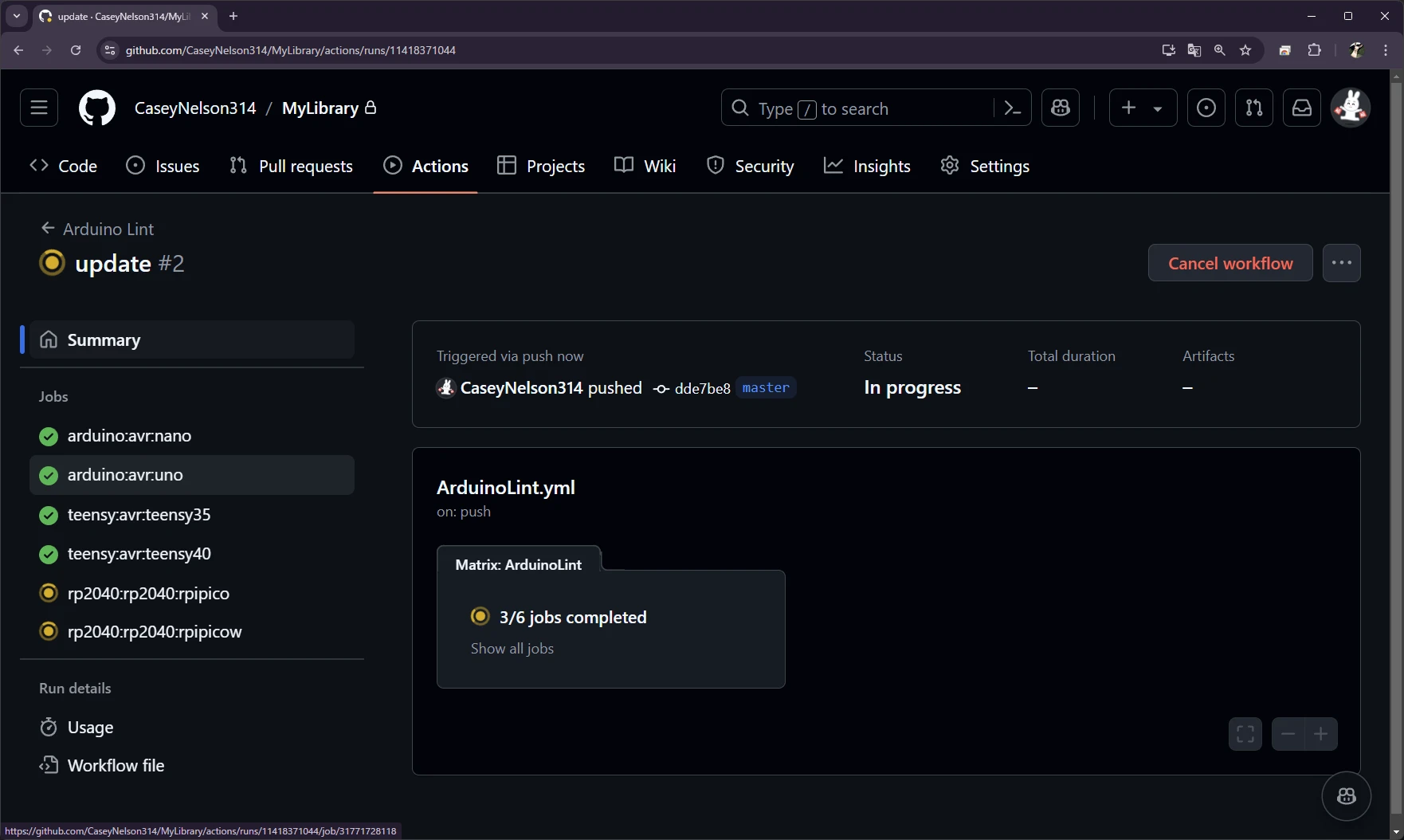Open the browser extensions icon
The image size is (1404, 840).
pos(1315,50)
